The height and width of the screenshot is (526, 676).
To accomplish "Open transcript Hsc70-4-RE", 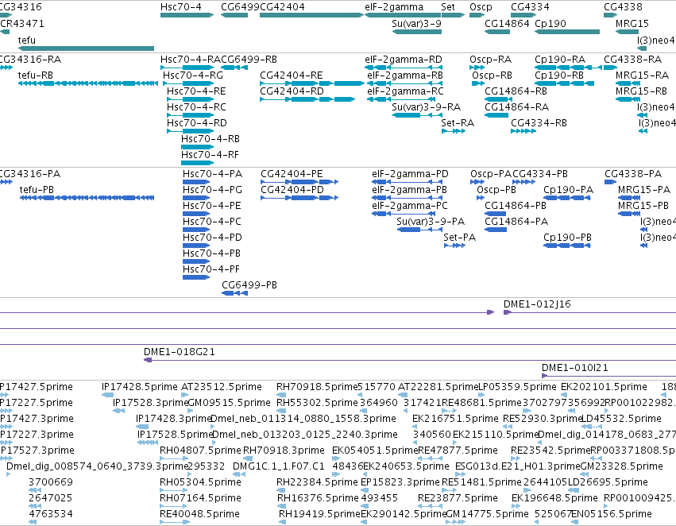I will pos(190,99).
